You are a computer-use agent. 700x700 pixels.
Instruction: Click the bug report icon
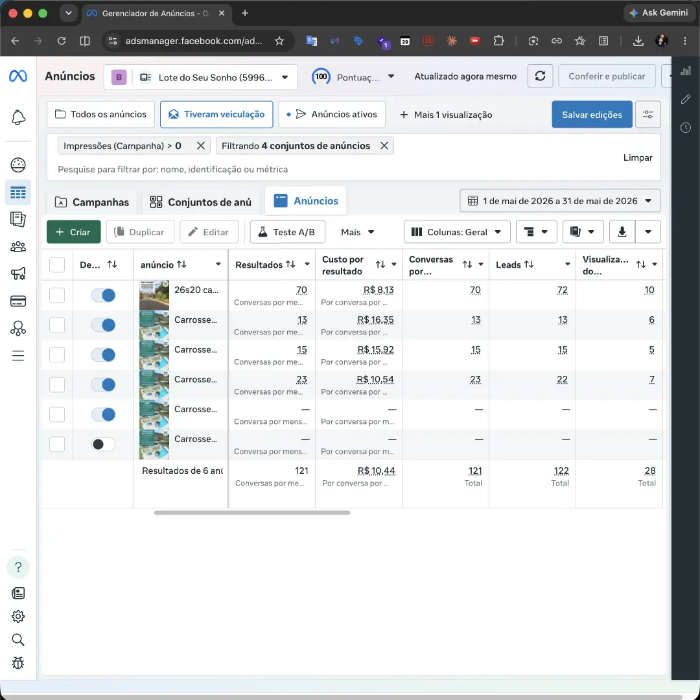(18, 663)
